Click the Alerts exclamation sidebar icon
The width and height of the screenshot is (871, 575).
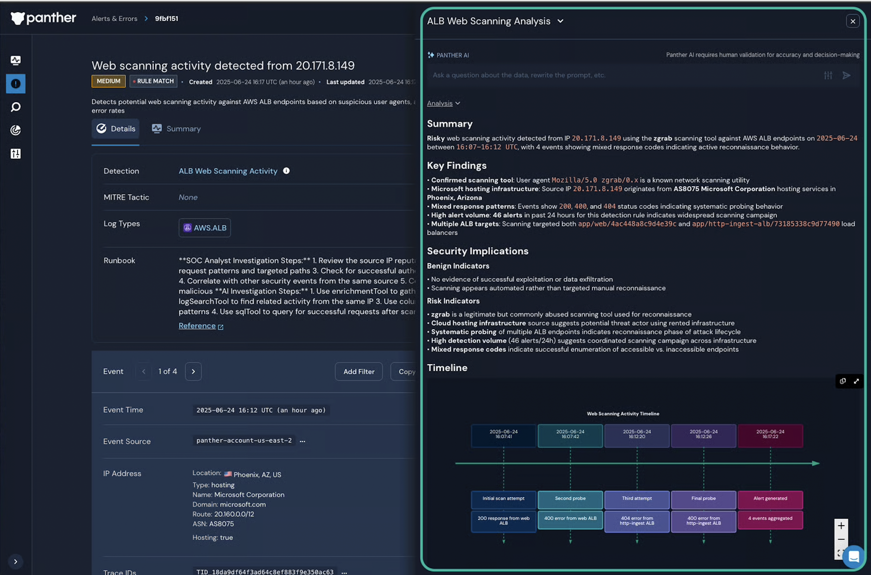tap(15, 84)
